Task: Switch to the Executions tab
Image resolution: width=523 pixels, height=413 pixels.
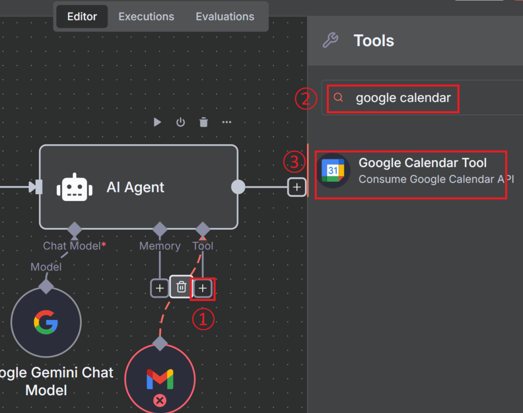Action: pyautogui.click(x=146, y=17)
